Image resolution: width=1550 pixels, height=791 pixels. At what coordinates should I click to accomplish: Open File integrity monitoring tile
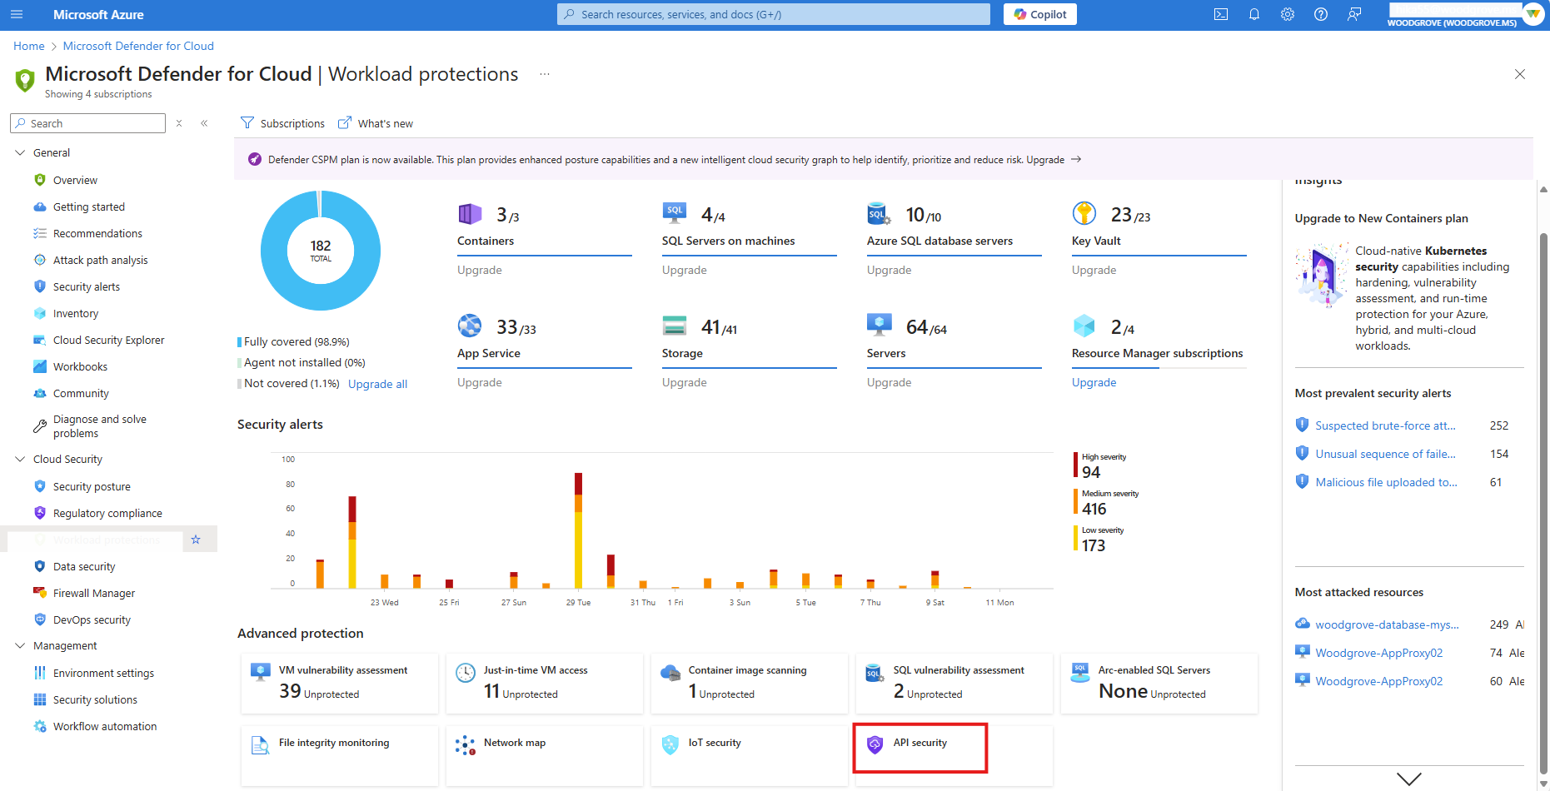(333, 744)
